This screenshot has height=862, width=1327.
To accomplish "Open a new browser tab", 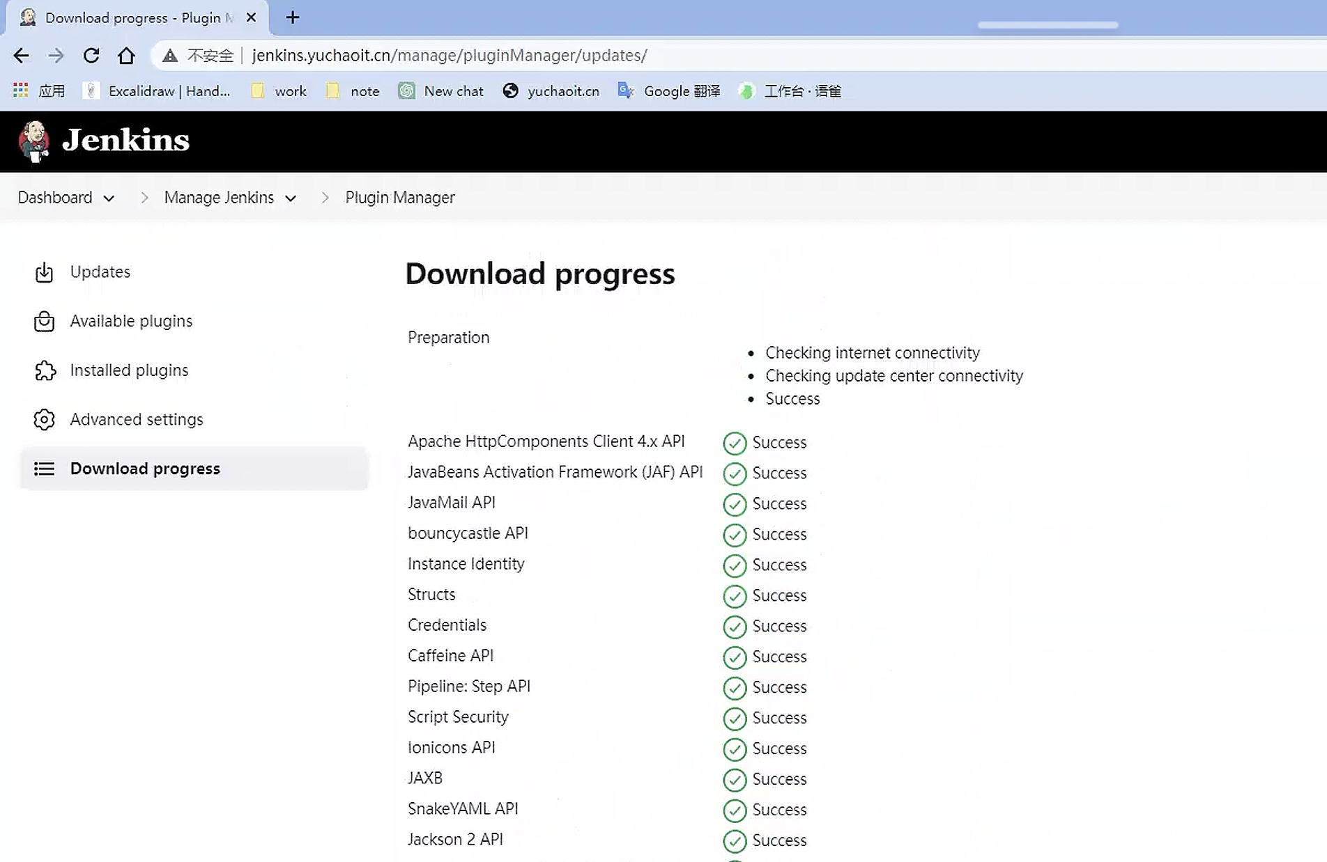I will (293, 17).
